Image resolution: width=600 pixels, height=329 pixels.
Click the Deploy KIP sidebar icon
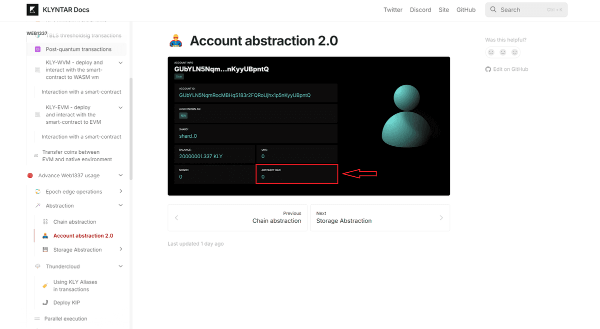tap(45, 303)
